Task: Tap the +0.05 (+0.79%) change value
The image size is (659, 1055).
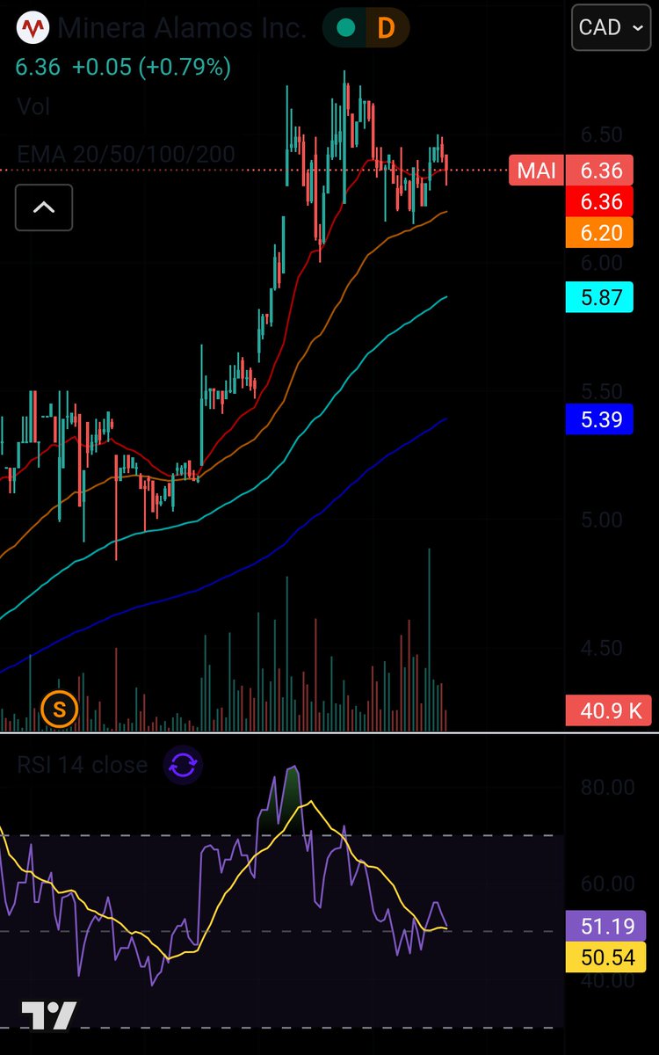Action: [x=151, y=68]
